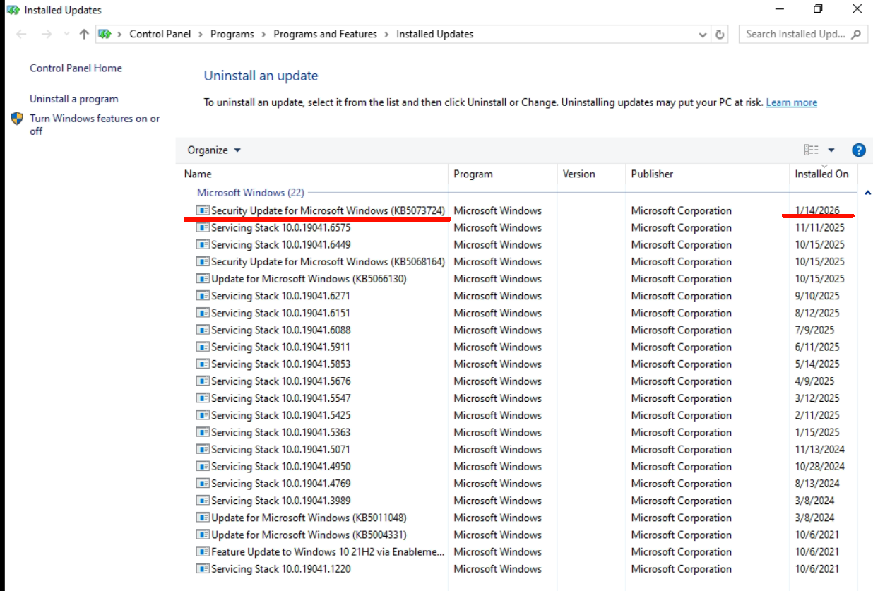Image resolution: width=873 pixels, height=591 pixels.
Task: Click the help question mark icon
Action: [x=858, y=150]
